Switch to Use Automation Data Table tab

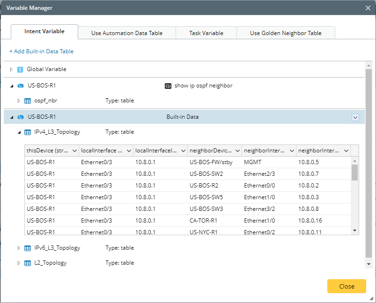[127, 33]
